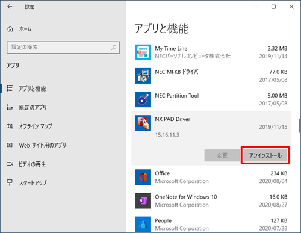Click the back arrow in the settings header
The image size is (301, 233).
click(10, 7)
